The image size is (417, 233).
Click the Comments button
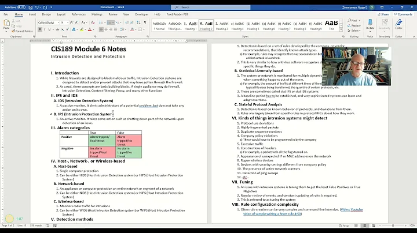[x=403, y=14]
